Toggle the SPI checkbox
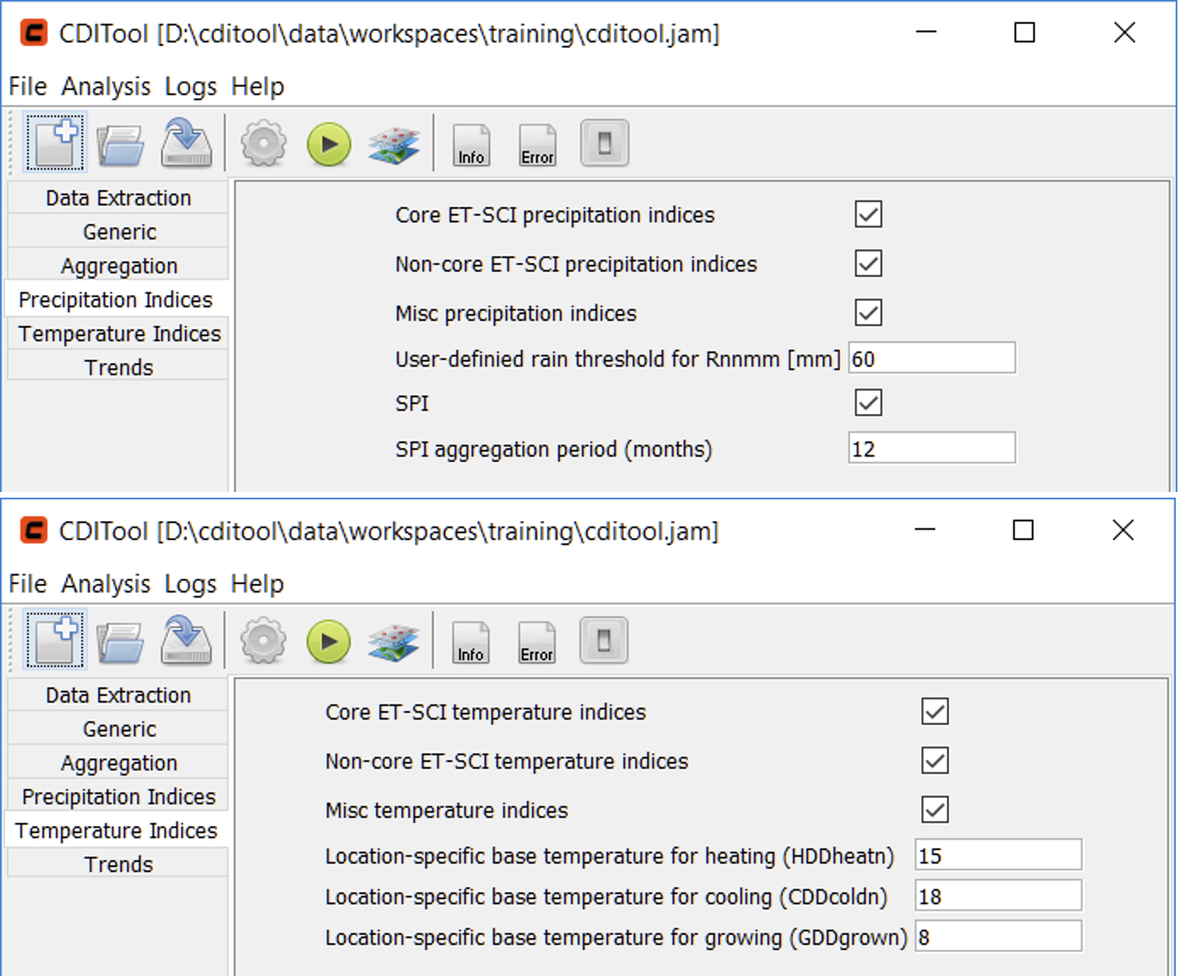The width and height of the screenshot is (1179, 976). pyautogui.click(x=868, y=403)
